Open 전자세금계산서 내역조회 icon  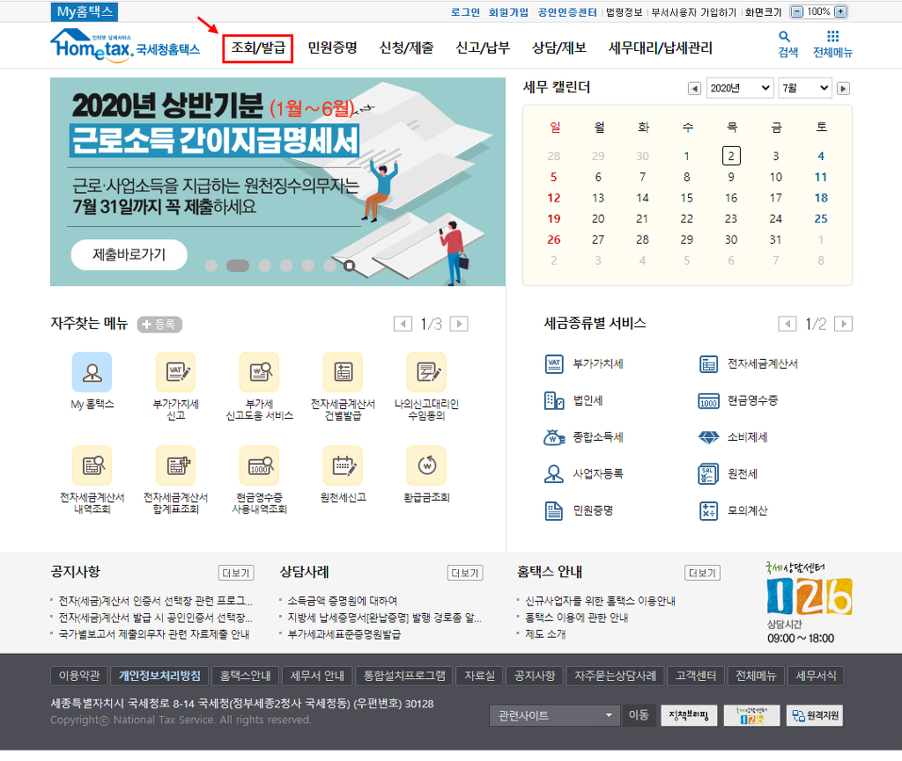point(92,465)
